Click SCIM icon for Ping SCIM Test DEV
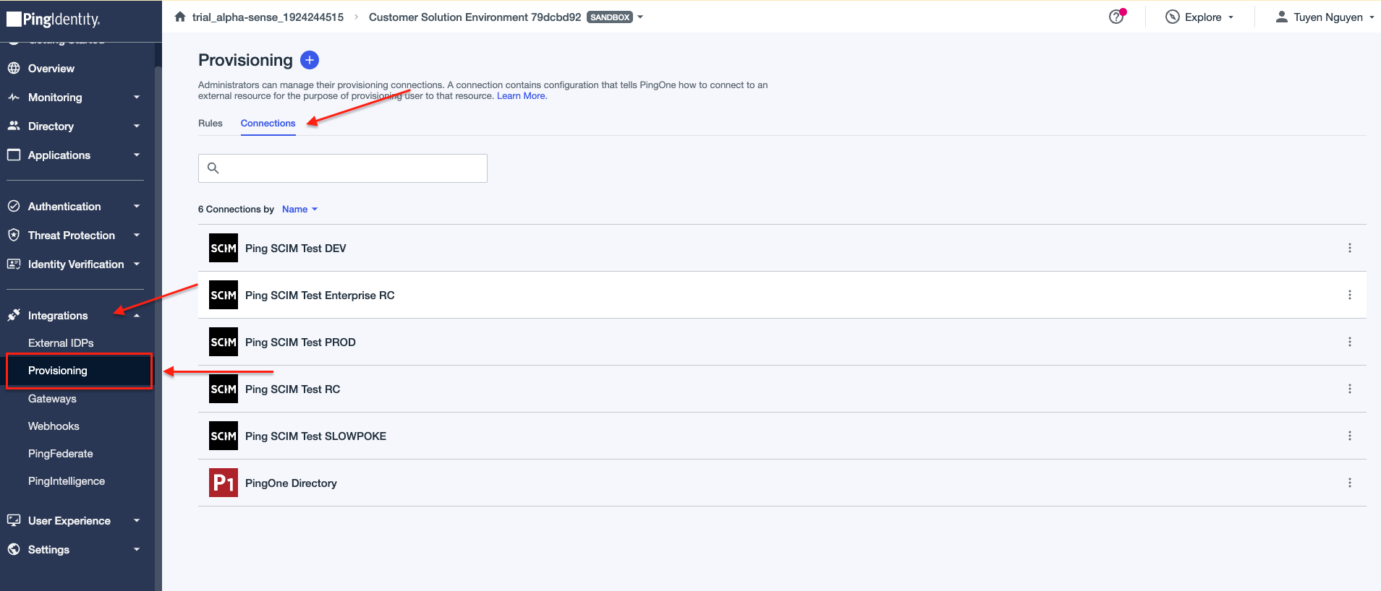The image size is (1381, 591). [x=224, y=248]
